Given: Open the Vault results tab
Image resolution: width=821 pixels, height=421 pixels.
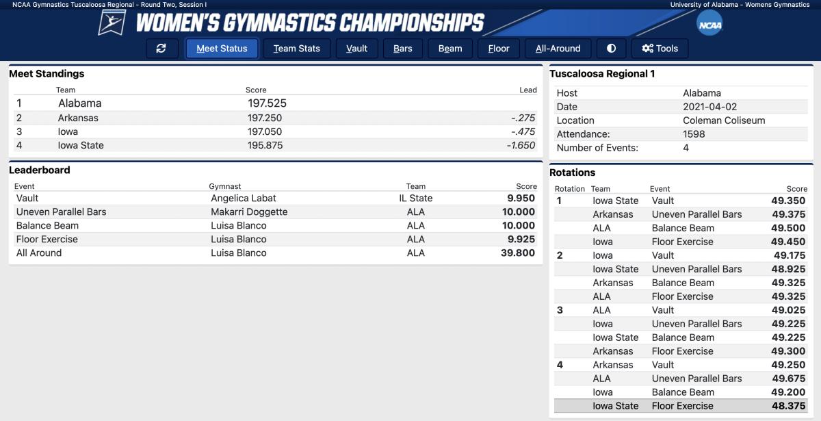Looking at the screenshot, I should (356, 49).
